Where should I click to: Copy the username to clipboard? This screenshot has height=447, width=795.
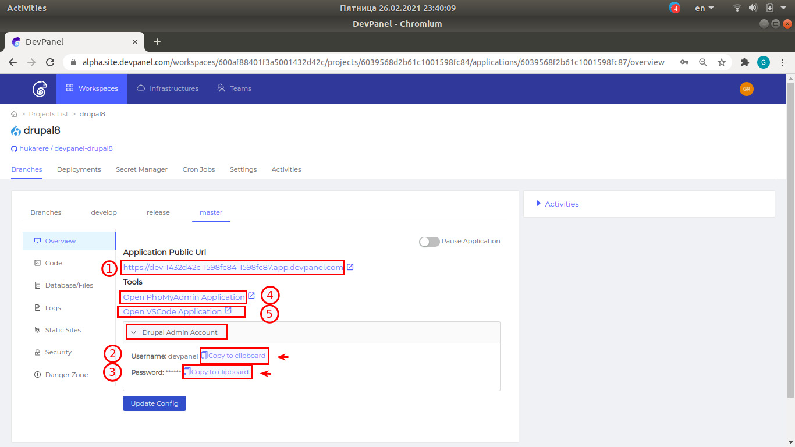coord(234,356)
